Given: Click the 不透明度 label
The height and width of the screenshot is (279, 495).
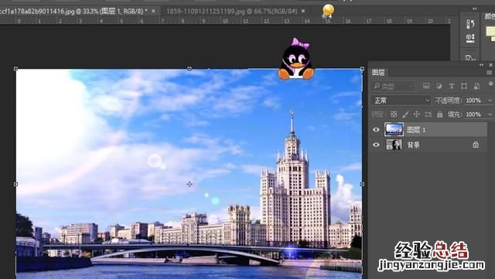Looking at the screenshot, I should 448,100.
